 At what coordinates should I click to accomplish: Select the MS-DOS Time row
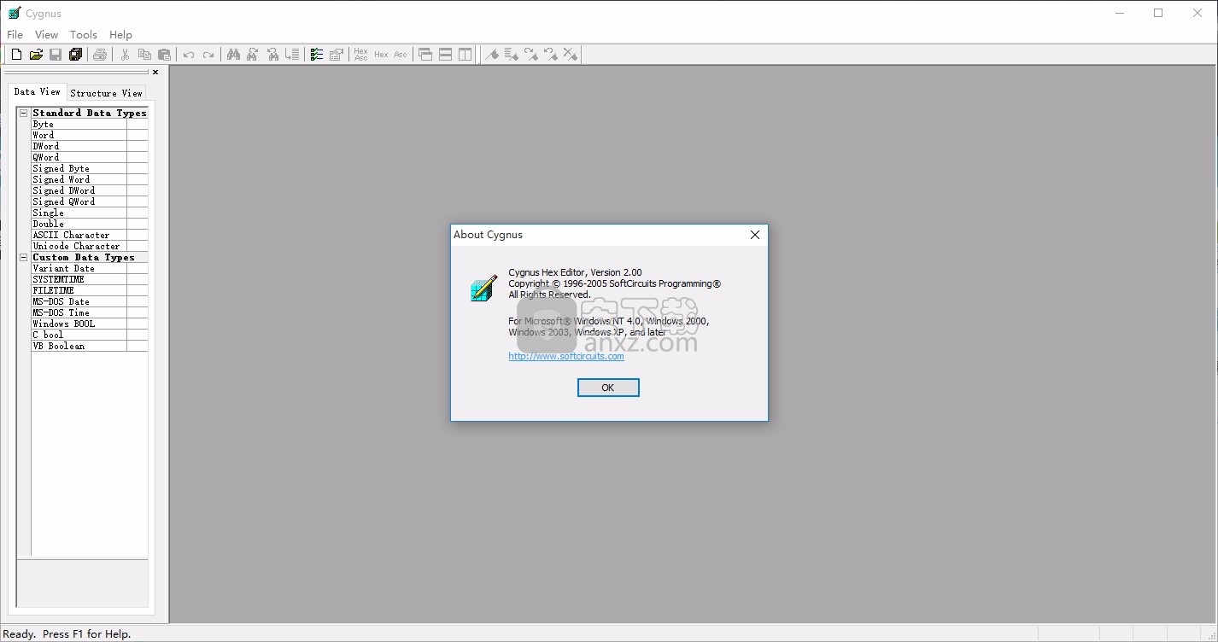point(90,312)
